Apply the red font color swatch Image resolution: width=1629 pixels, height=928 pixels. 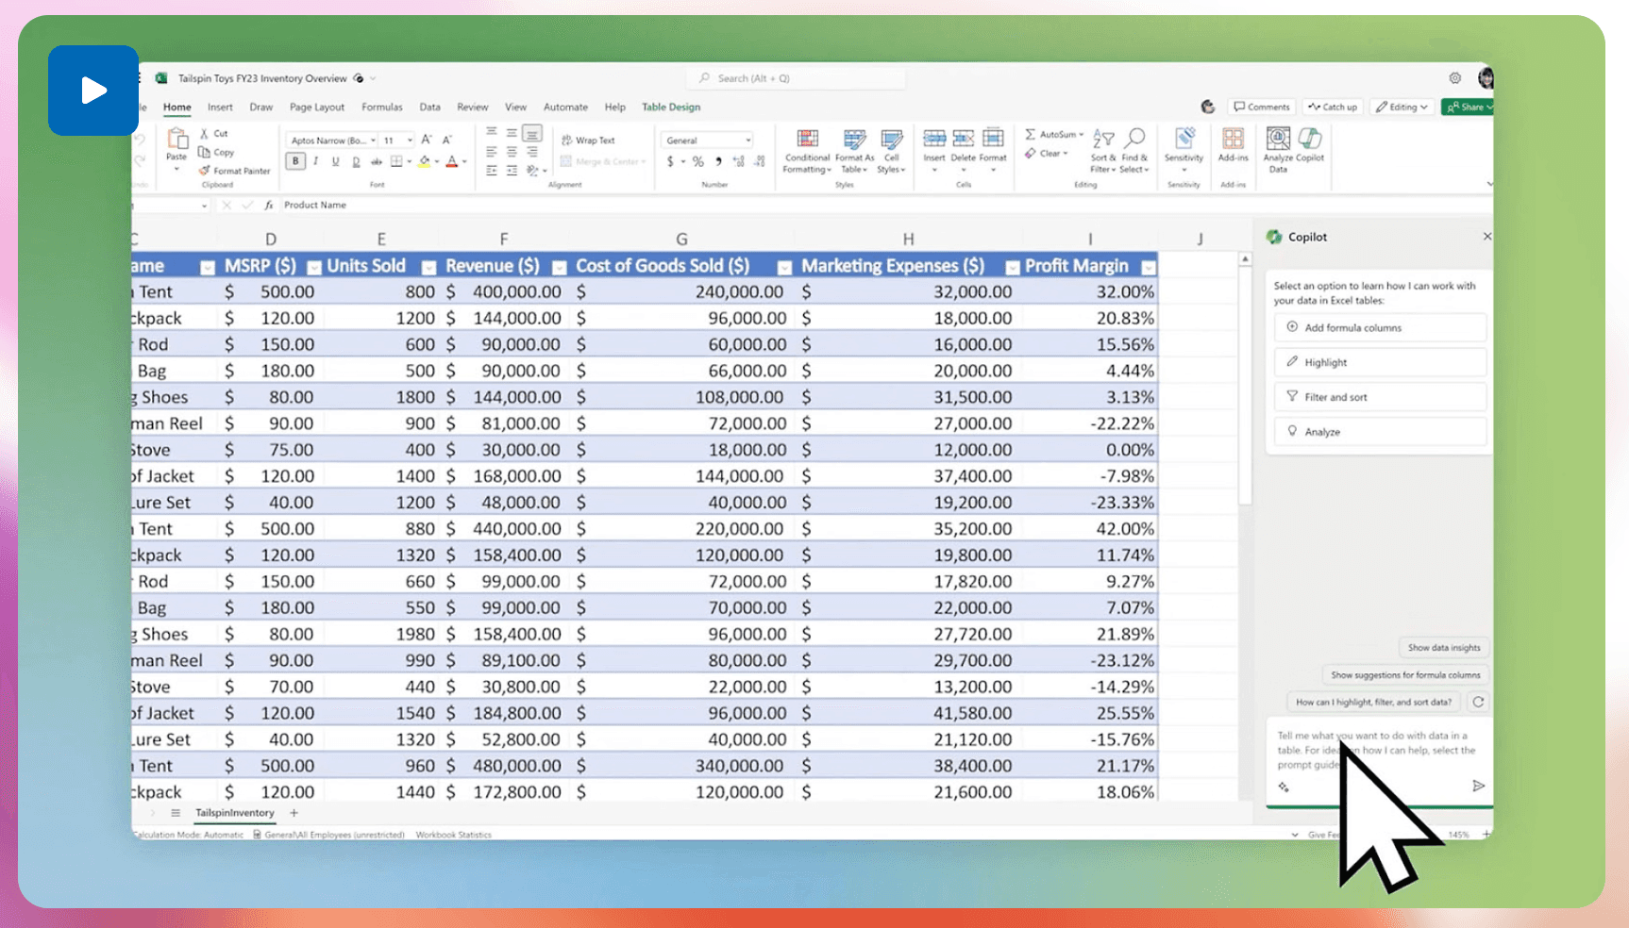coord(452,162)
